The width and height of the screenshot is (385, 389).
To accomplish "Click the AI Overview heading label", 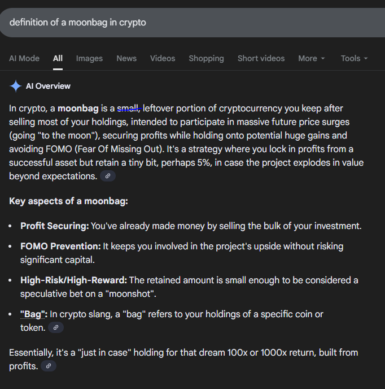I will tap(48, 86).
